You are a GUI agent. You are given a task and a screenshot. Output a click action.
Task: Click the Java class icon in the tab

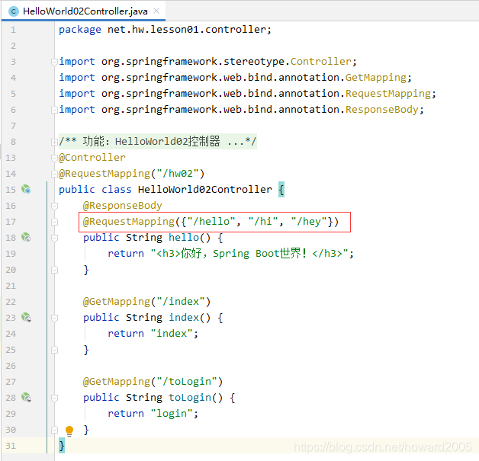[14, 11]
